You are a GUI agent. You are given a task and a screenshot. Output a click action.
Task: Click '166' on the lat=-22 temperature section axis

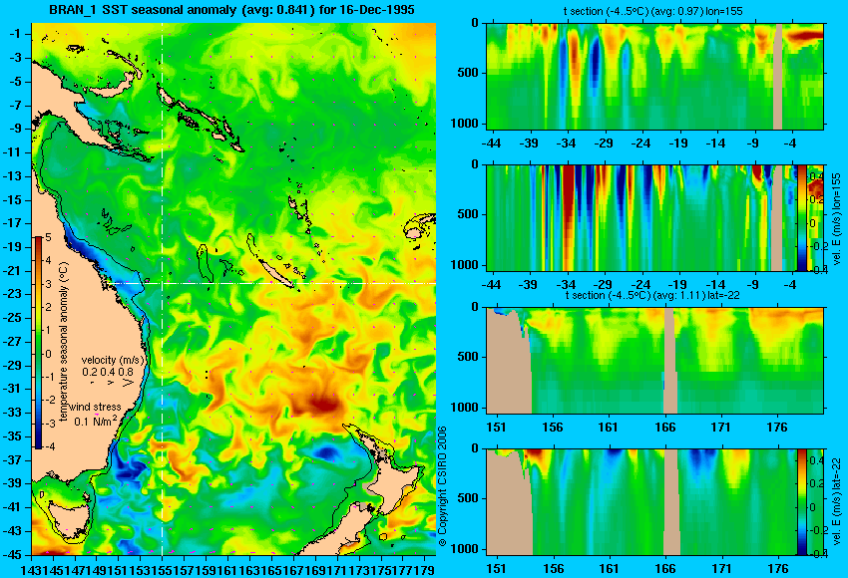coord(664,428)
